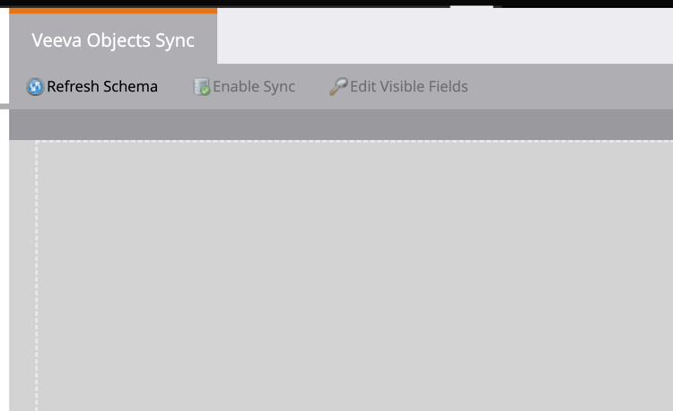
Task: Click the Enable Sync text label
Action: [x=254, y=87]
